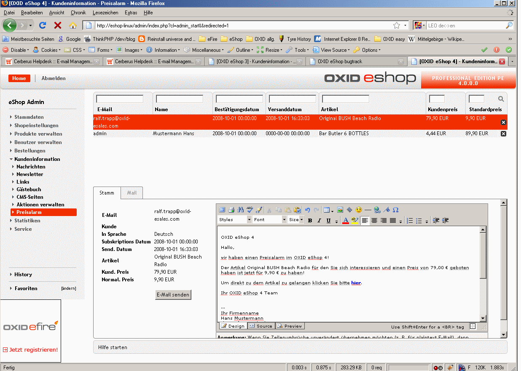Open the Extras menu

coord(131,13)
